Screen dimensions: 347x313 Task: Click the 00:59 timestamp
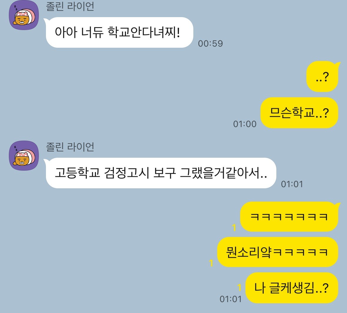coord(210,44)
